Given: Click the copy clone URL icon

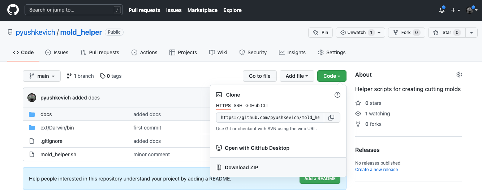Looking at the screenshot, I should [x=331, y=118].
